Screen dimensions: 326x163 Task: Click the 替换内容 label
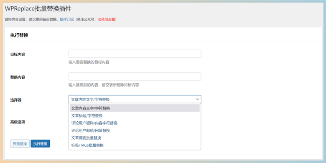(x=18, y=77)
